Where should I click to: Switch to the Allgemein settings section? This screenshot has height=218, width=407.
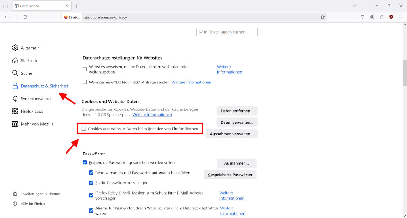[30, 48]
